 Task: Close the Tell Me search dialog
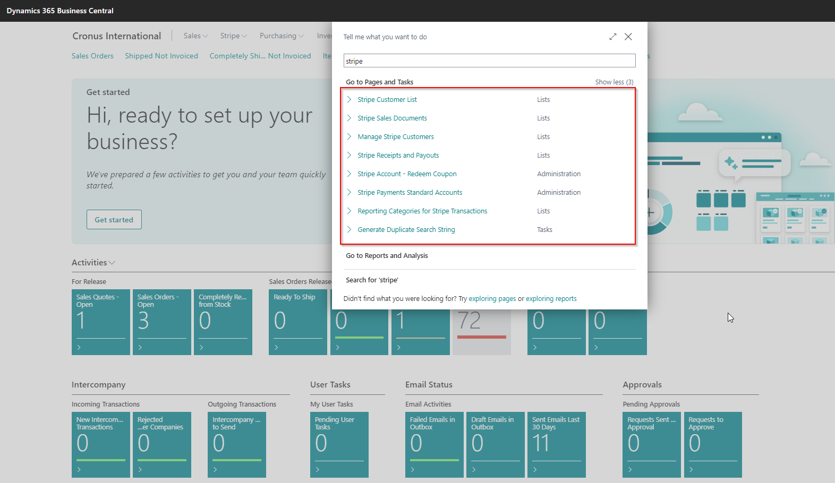click(628, 37)
